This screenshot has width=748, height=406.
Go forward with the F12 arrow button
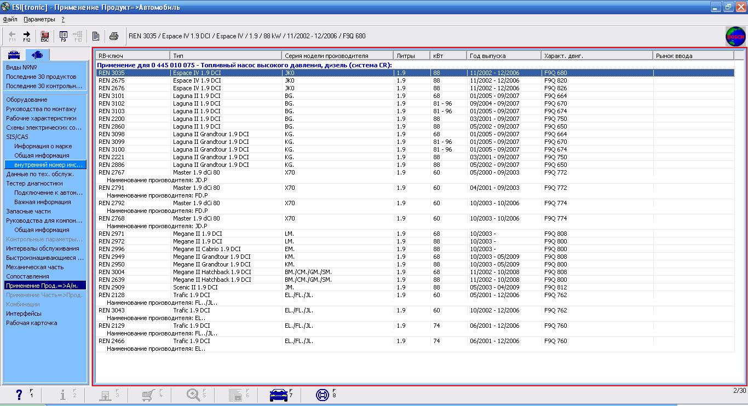pyautogui.click(x=26, y=36)
